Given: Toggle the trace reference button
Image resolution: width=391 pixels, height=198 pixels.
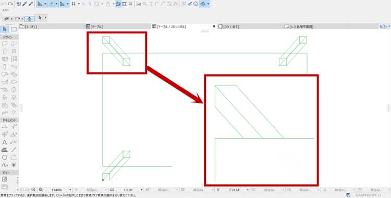Looking at the screenshot, I should pyautogui.click(x=118, y=4).
